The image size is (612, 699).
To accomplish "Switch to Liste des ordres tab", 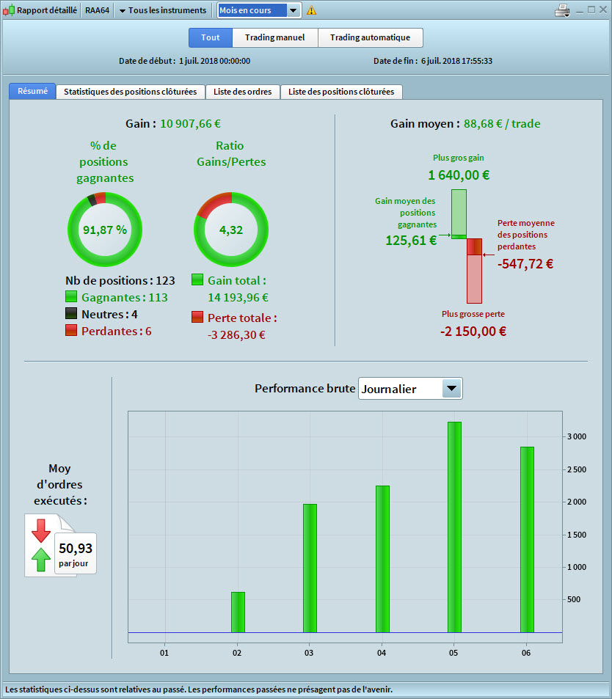I will (x=242, y=92).
